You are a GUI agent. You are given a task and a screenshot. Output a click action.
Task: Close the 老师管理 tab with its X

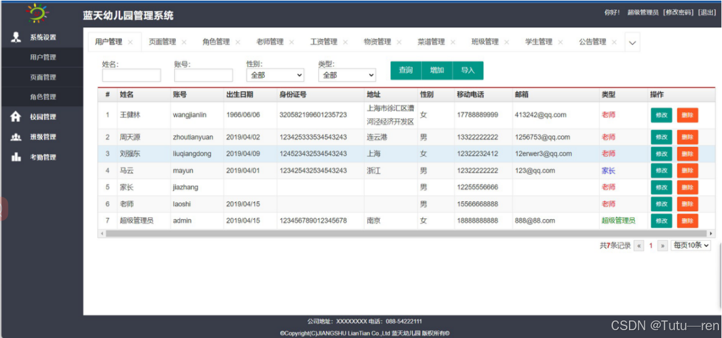(x=291, y=42)
